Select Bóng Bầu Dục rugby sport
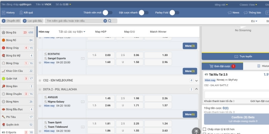This screenshot has height=134, width=269. (17, 109)
